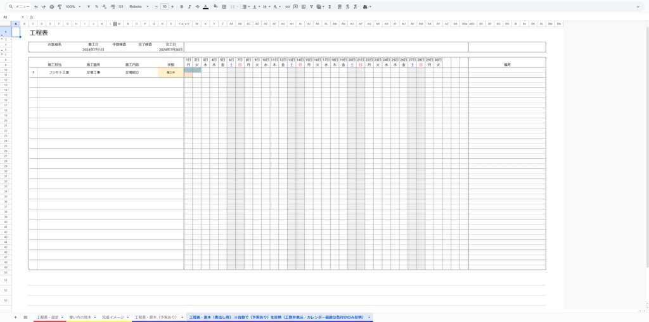Open horizontal align options
The width and height of the screenshot is (649, 322).
245,7
